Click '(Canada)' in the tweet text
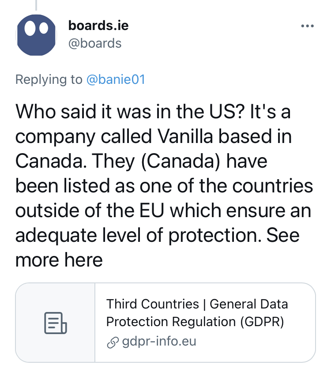 point(181,161)
